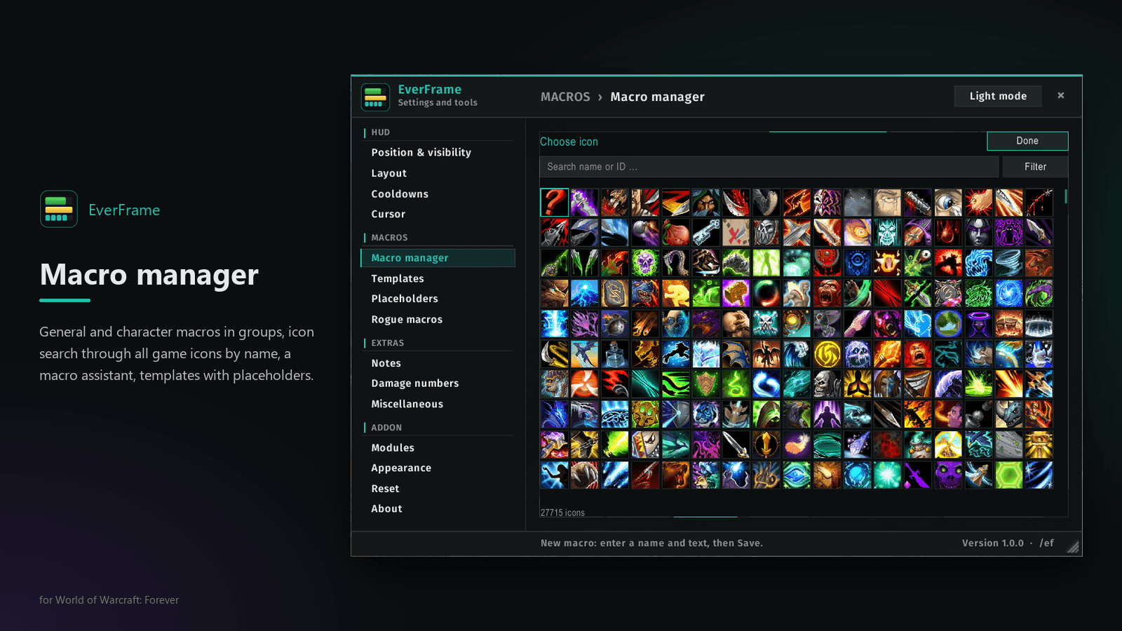The height and width of the screenshot is (631, 1122).
Task: Click the EverFrame logo in the window header
Action: click(375, 97)
